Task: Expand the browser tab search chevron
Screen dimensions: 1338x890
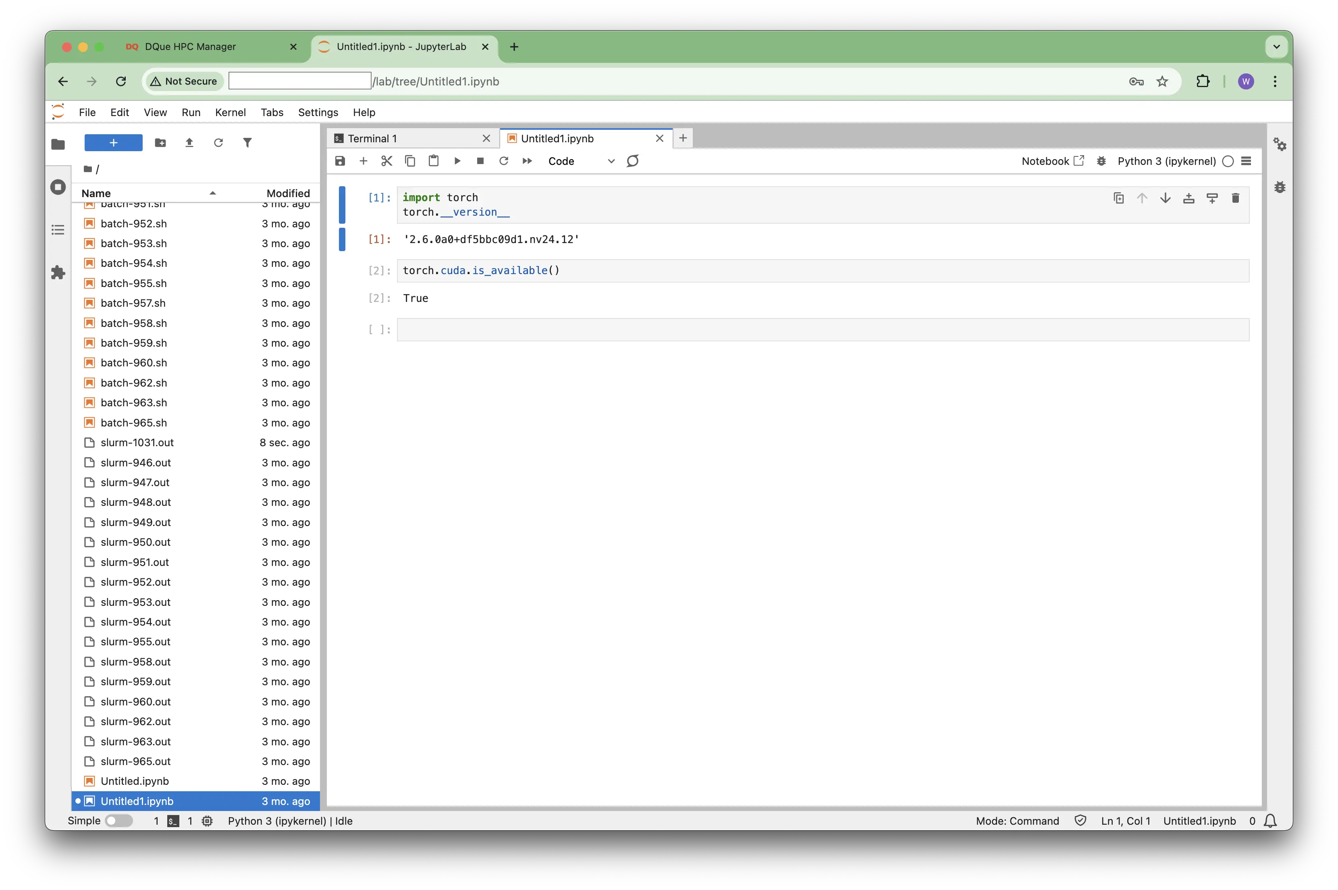Action: (x=1277, y=46)
